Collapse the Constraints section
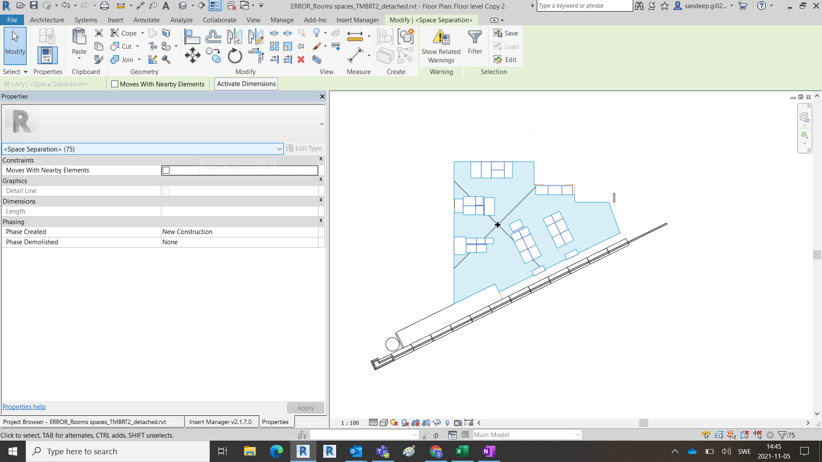The height and width of the screenshot is (462, 822). tap(321, 160)
